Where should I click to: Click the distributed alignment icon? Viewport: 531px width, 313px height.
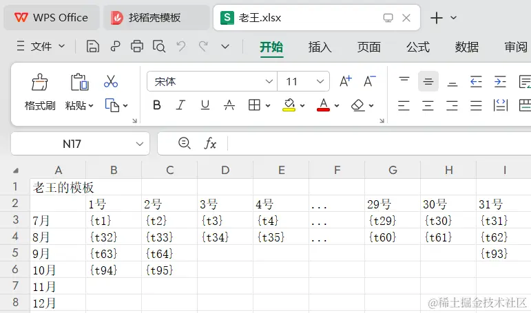pos(501,105)
